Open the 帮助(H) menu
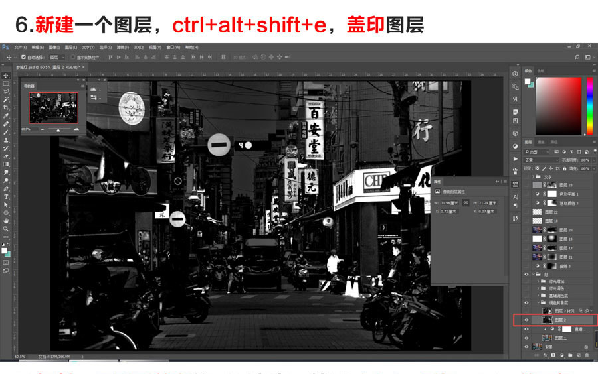This screenshot has width=598, height=374. click(x=192, y=48)
